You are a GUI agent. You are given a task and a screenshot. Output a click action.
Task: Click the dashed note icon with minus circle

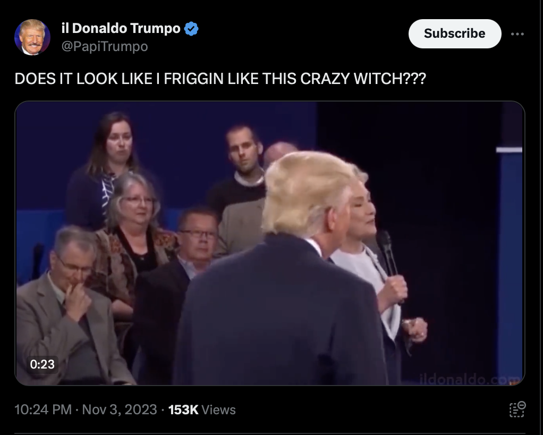[517, 409]
